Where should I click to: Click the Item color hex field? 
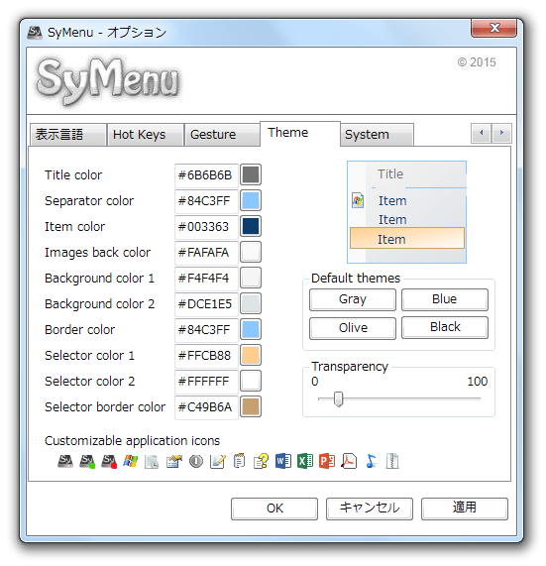click(206, 227)
